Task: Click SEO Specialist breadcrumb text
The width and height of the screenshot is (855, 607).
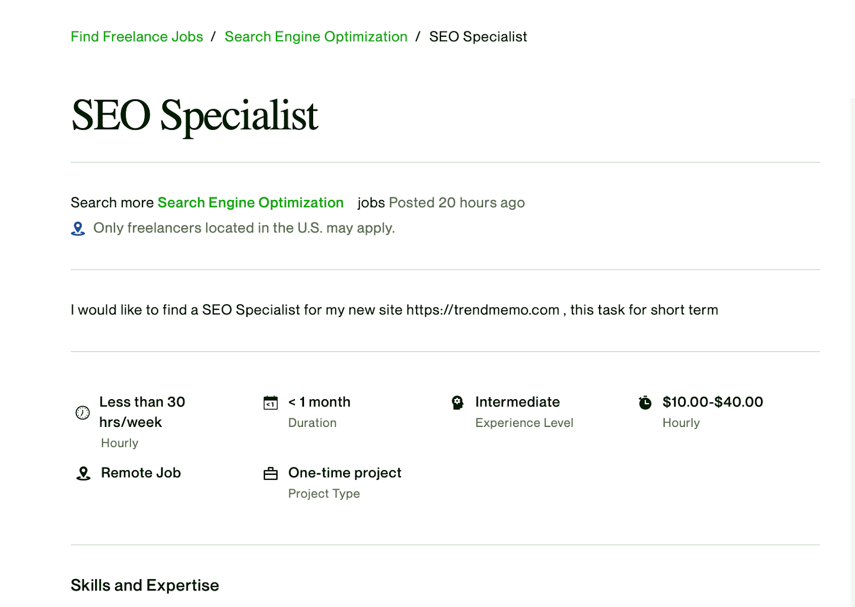Action: 478,37
